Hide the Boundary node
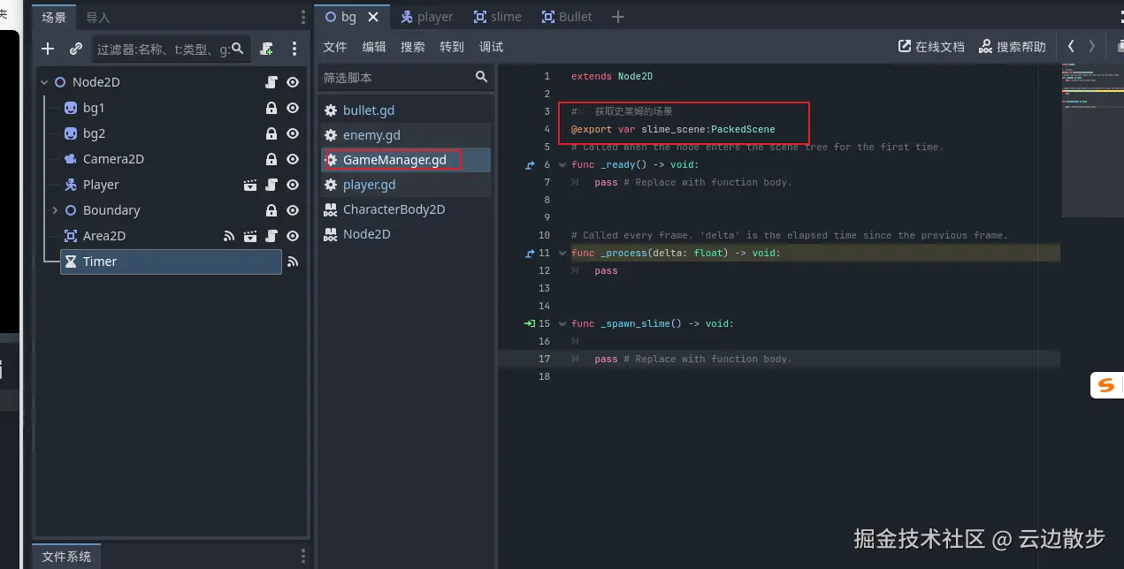The height and width of the screenshot is (569, 1124). pos(293,210)
